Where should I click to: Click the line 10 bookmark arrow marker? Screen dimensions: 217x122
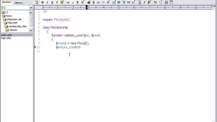35,47
